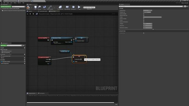
Task: Go forward in graph navigation history
Action: tap(33, 14)
